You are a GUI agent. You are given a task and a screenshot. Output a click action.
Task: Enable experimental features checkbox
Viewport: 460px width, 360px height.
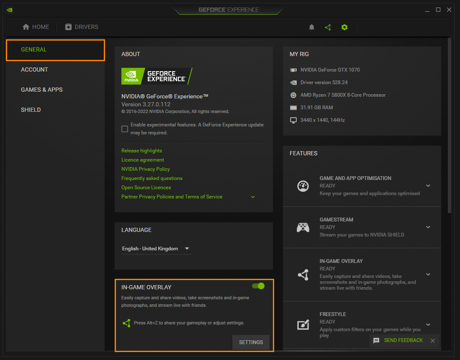tap(125, 129)
